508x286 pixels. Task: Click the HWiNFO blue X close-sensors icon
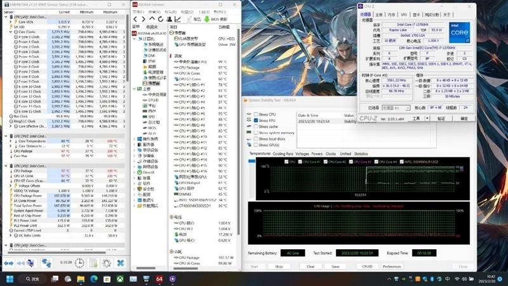(x=121, y=262)
